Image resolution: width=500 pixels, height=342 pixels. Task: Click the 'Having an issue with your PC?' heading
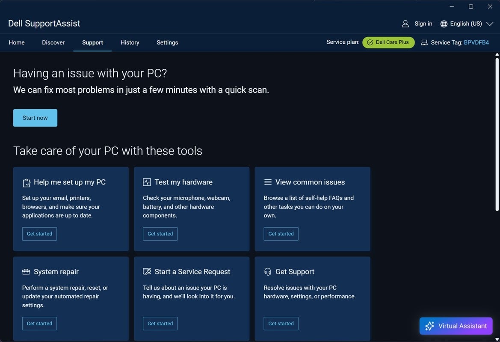pos(90,73)
